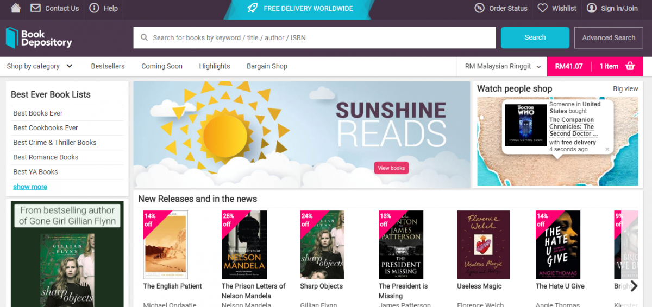Viewport: 652px width, 307px height.
Task: Open the RM Malaysian Ringgit currency dropdown
Action: click(x=503, y=66)
